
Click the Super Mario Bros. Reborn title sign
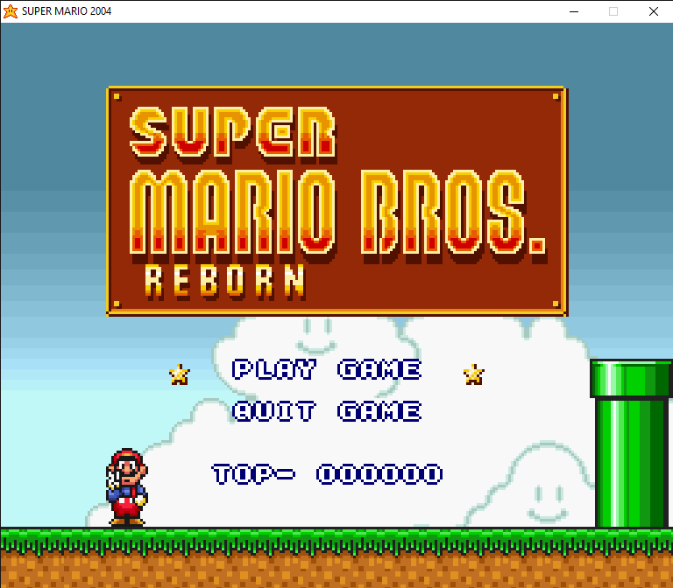(336, 201)
